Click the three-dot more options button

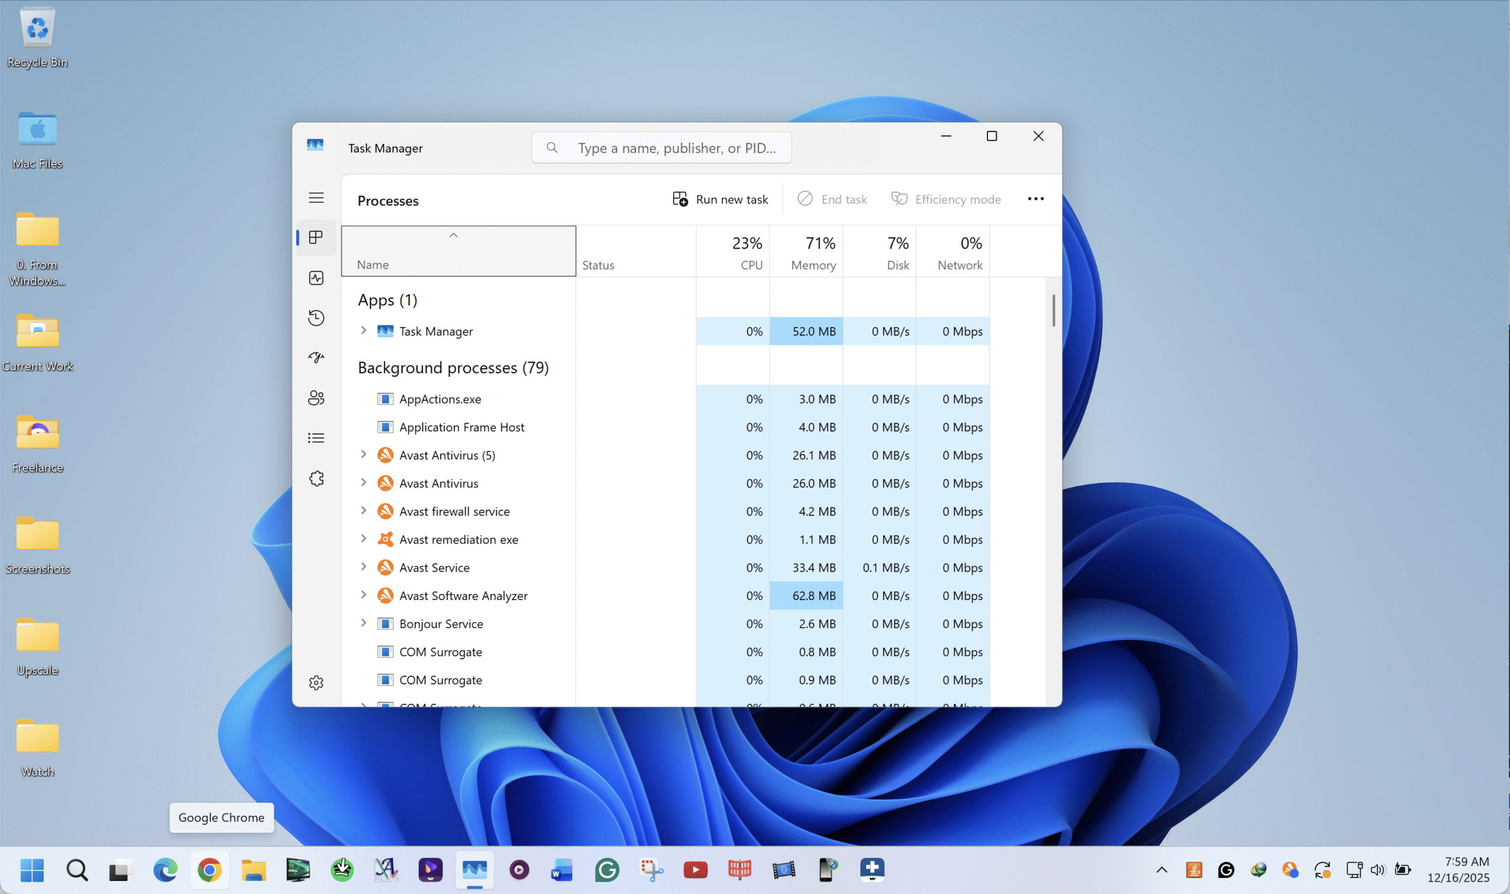point(1035,199)
